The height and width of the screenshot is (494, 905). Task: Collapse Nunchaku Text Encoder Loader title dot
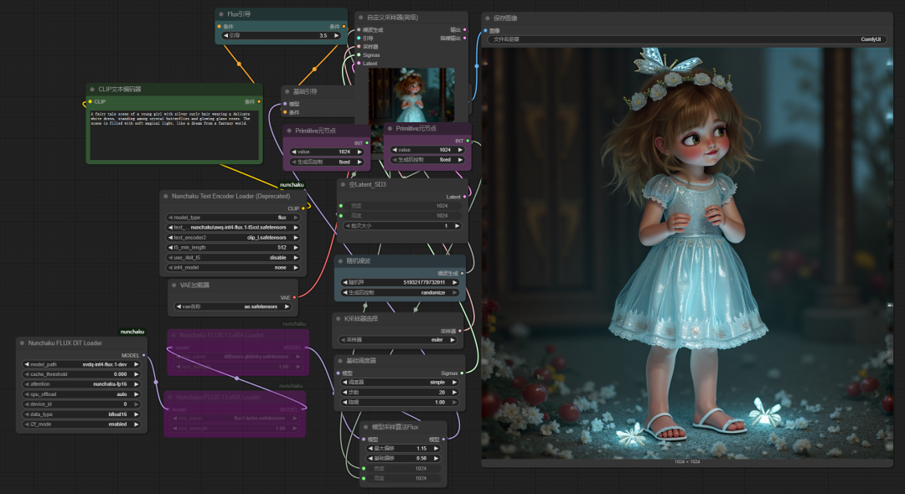click(x=166, y=196)
